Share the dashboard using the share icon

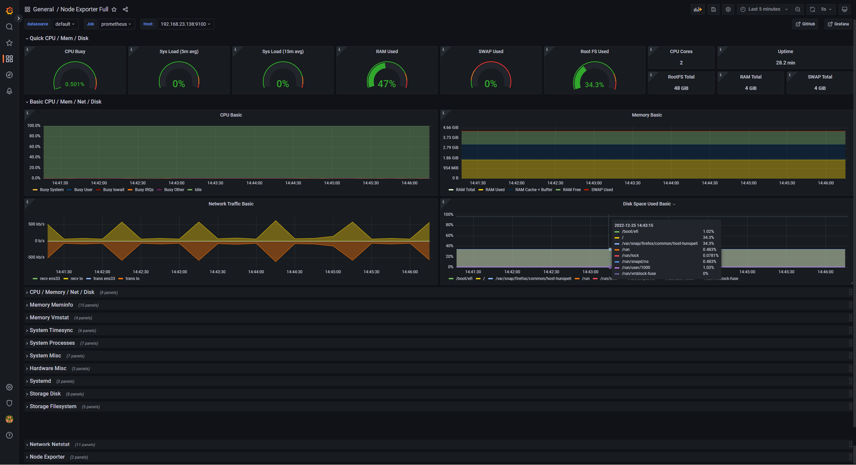pyautogui.click(x=125, y=9)
